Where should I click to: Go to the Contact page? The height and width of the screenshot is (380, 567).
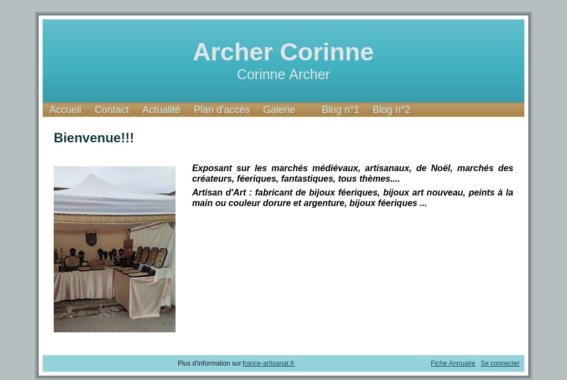click(112, 110)
